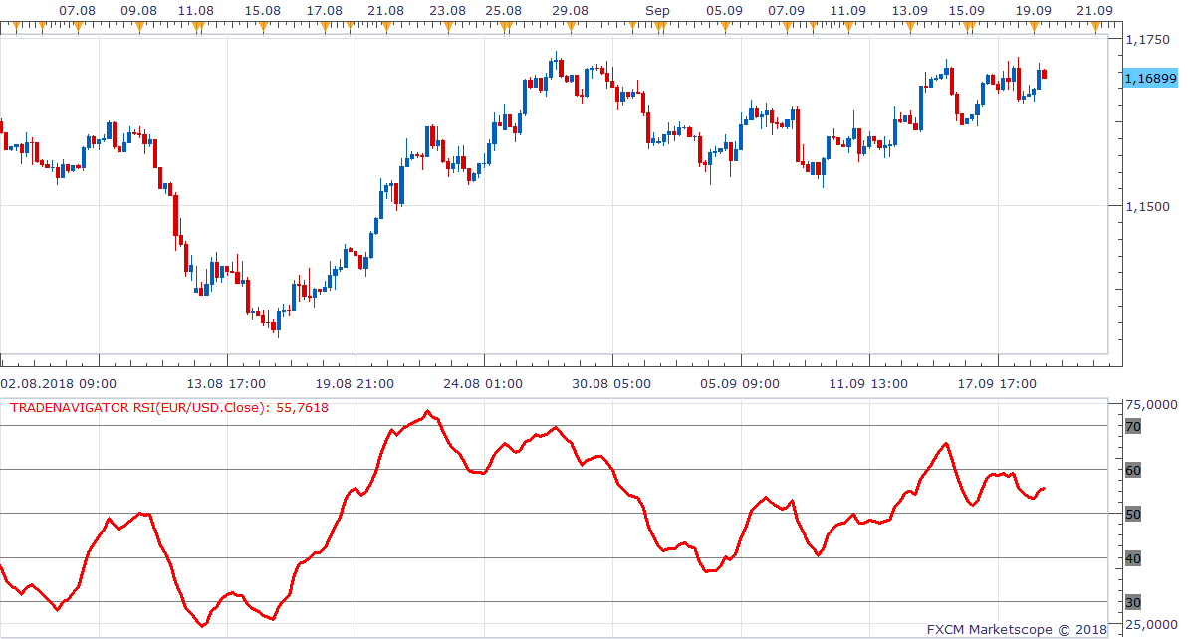Viewport: 1188px width, 639px height.
Task: Click the 19.08 21:00 time label
Action: click(x=355, y=384)
